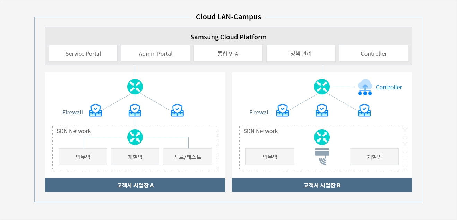Click the top router icon in 사업장 A
Viewport: 457px width, 220px height.
pos(135,86)
